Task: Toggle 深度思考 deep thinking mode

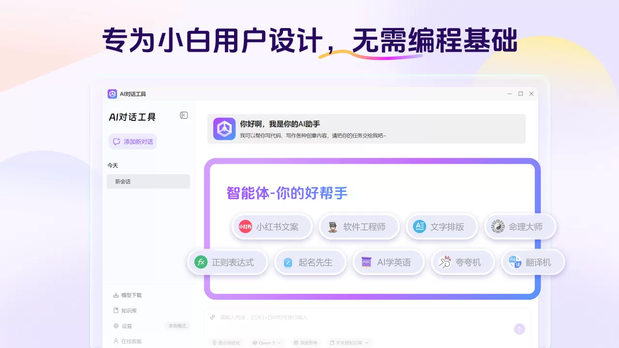Action: tap(306, 343)
